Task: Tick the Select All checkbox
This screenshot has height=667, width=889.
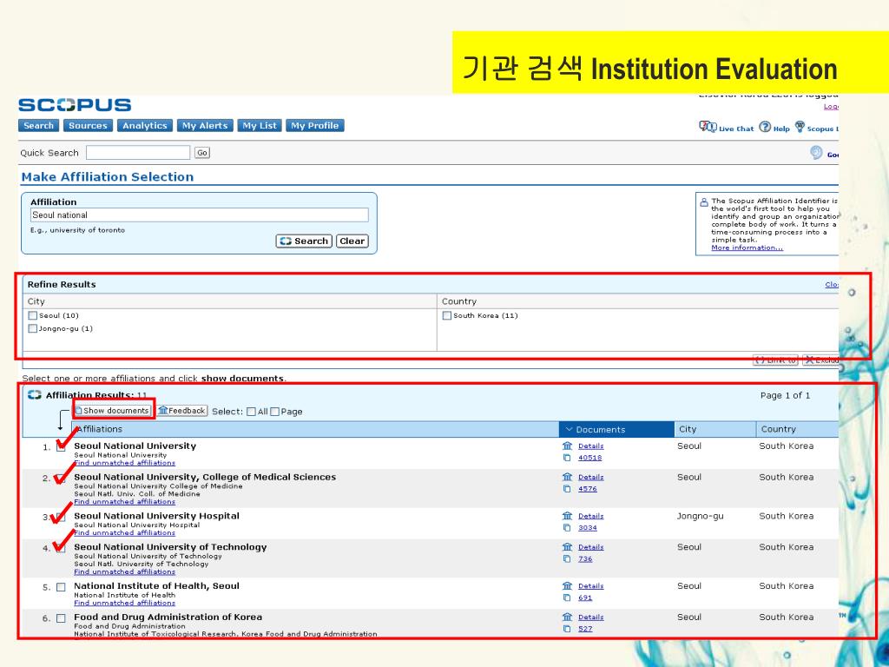Action: [x=251, y=412]
